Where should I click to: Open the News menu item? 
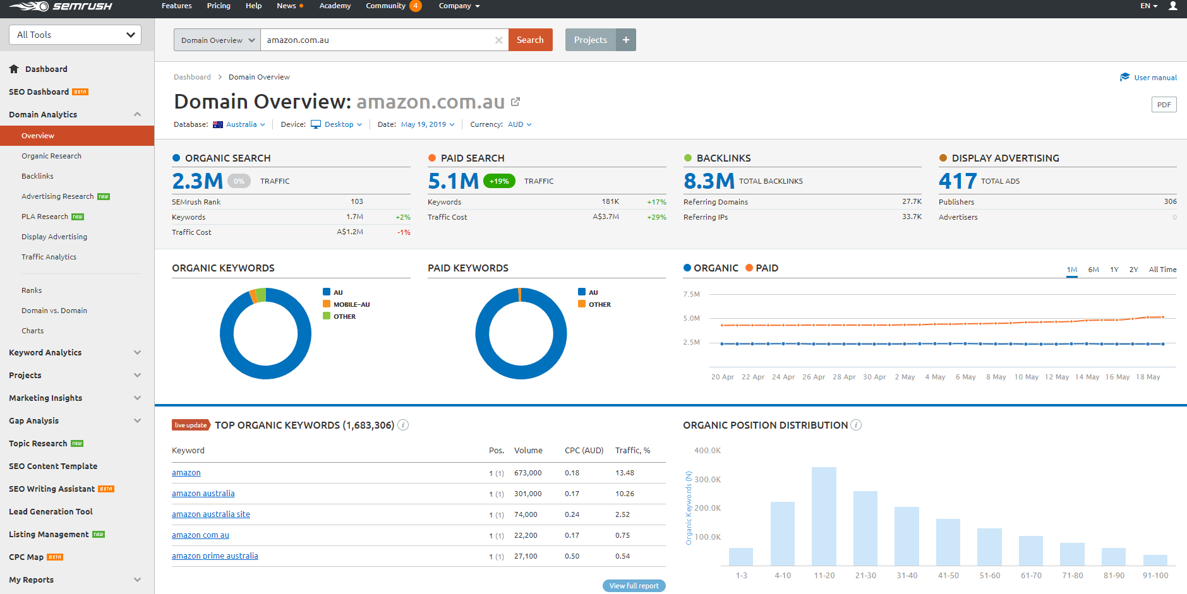(x=290, y=6)
